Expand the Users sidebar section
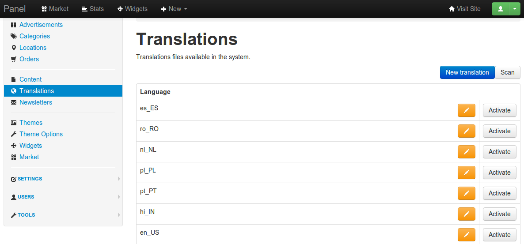524x244 pixels. 26,197
